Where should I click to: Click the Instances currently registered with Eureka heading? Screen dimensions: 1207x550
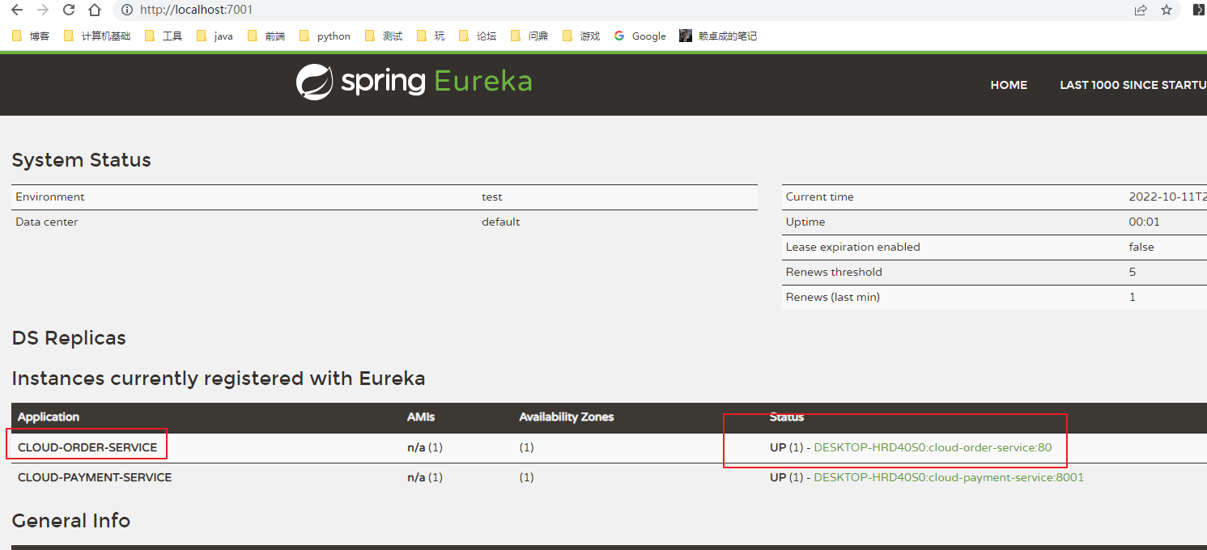(x=219, y=379)
